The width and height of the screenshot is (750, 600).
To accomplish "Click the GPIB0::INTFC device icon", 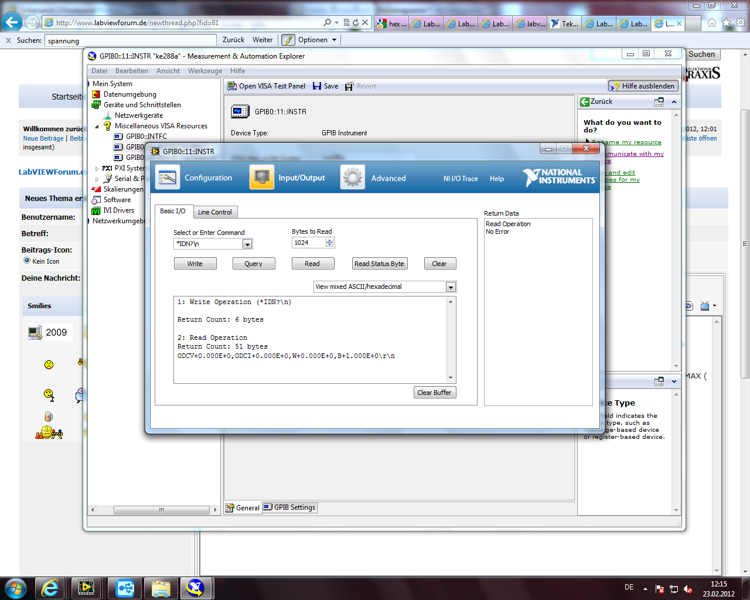I will (x=118, y=137).
